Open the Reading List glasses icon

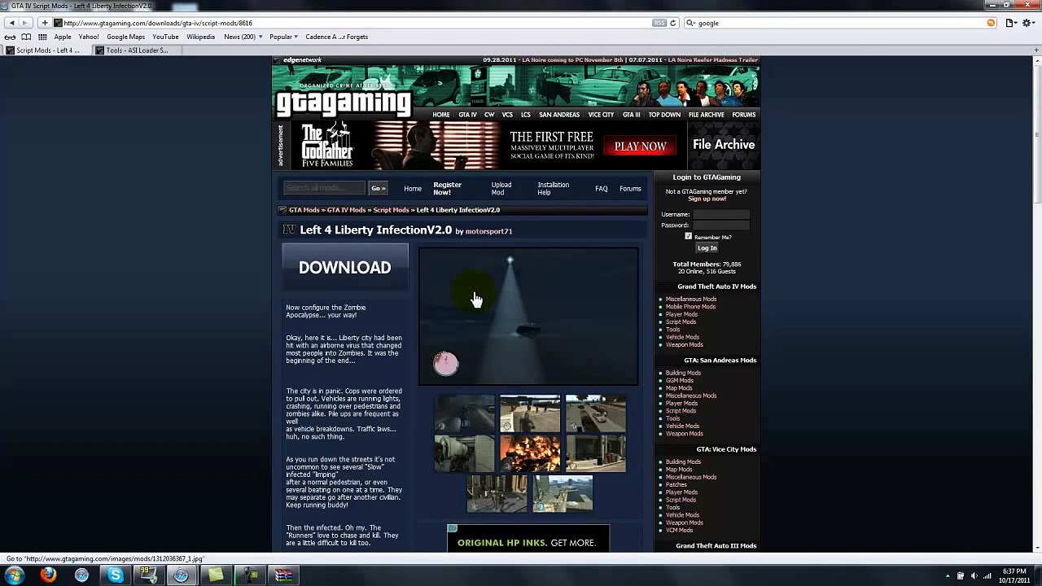10,37
